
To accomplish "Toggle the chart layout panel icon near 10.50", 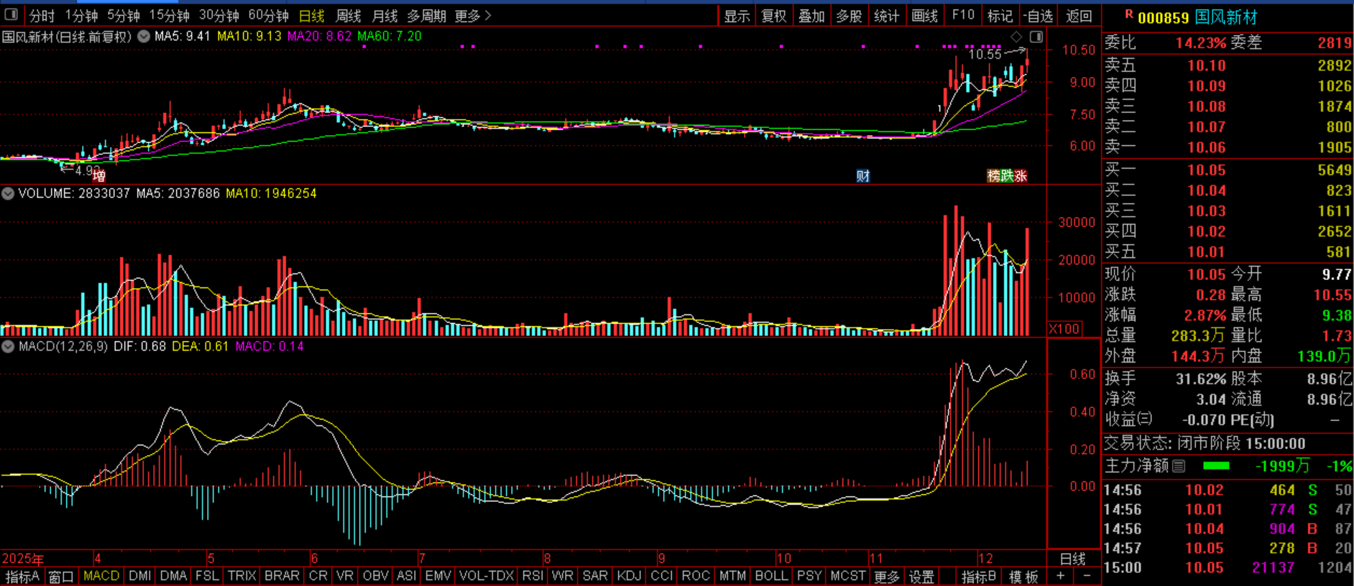I will [1036, 37].
